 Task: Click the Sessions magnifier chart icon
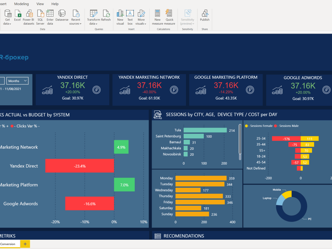click(x=158, y=115)
